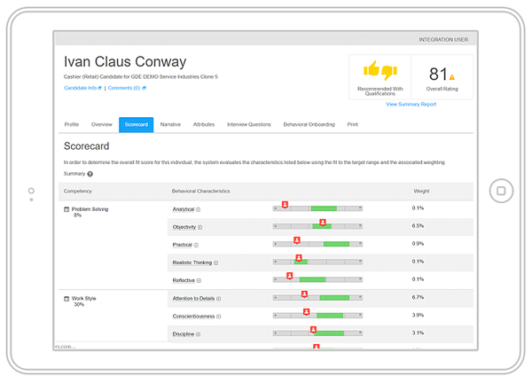Screen dimensions: 532x384
Task: Expand the Conscientiousness characteristic details
Action: [218, 317]
